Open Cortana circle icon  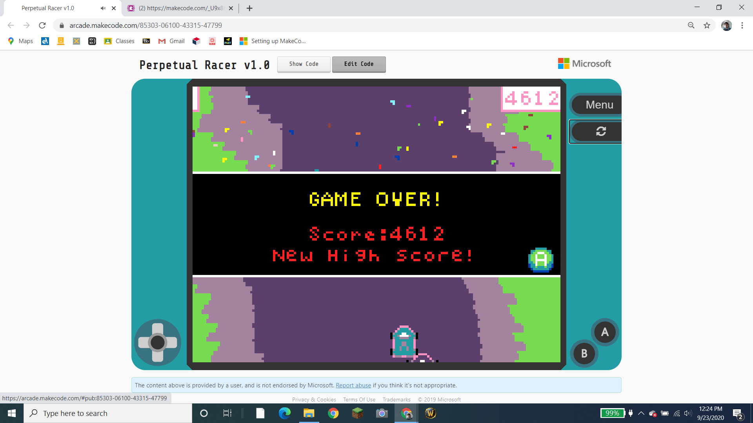coord(204,413)
